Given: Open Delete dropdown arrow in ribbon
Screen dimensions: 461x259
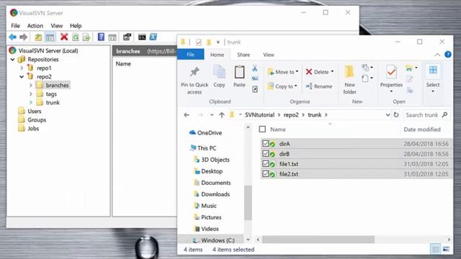Looking at the screenshot, I should coord(332,72).
